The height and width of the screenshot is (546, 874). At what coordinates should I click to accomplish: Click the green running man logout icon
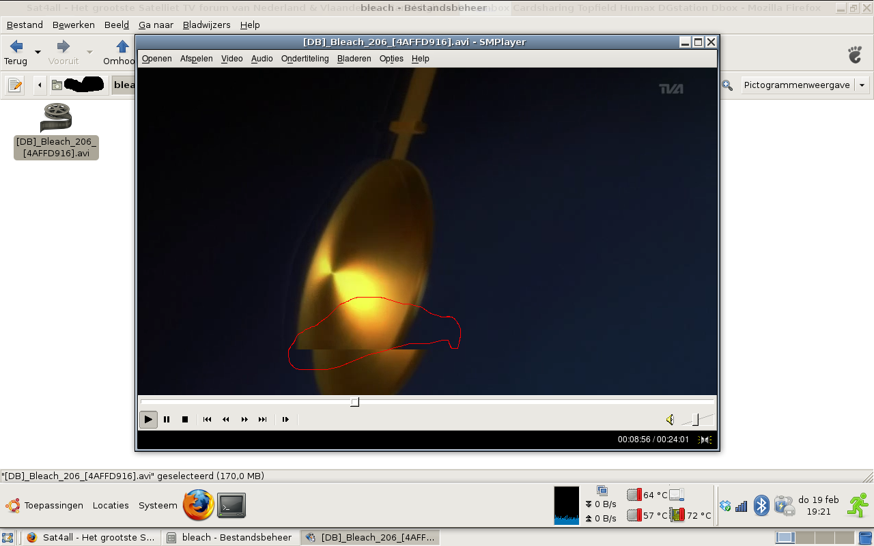[858, 505]
